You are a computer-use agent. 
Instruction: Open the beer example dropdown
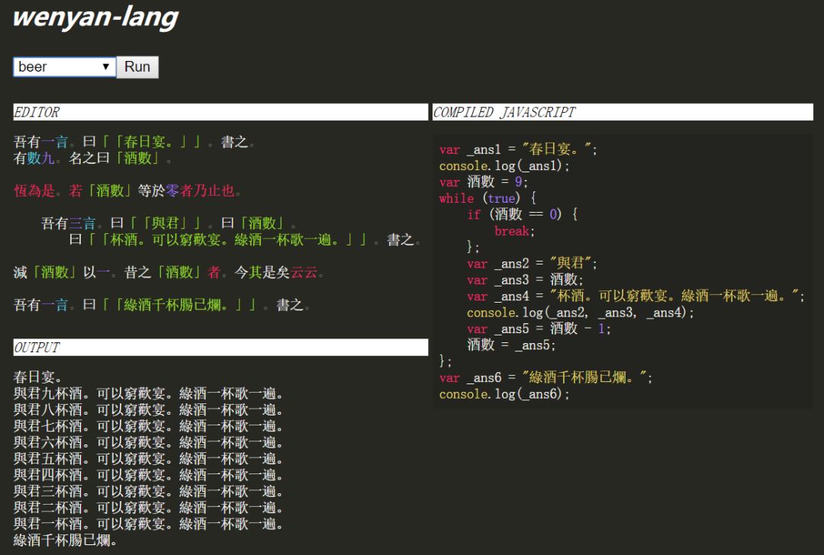point(65,66)
